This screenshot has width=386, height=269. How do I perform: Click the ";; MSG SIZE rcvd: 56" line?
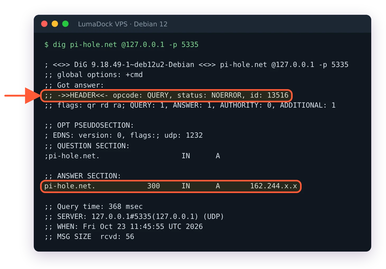tap(89, 237)
